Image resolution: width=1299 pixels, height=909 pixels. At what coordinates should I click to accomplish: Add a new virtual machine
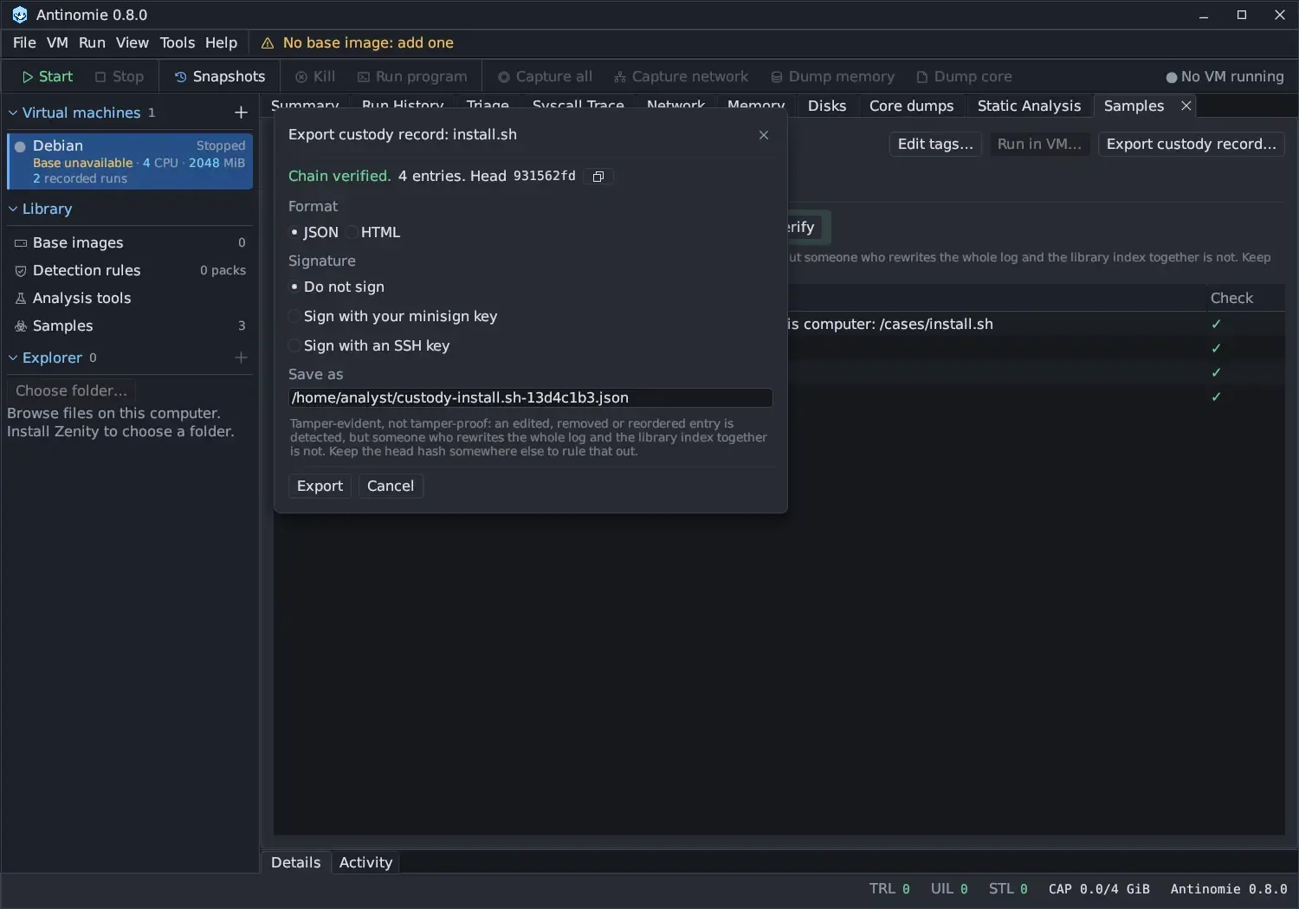pos(241,113)
